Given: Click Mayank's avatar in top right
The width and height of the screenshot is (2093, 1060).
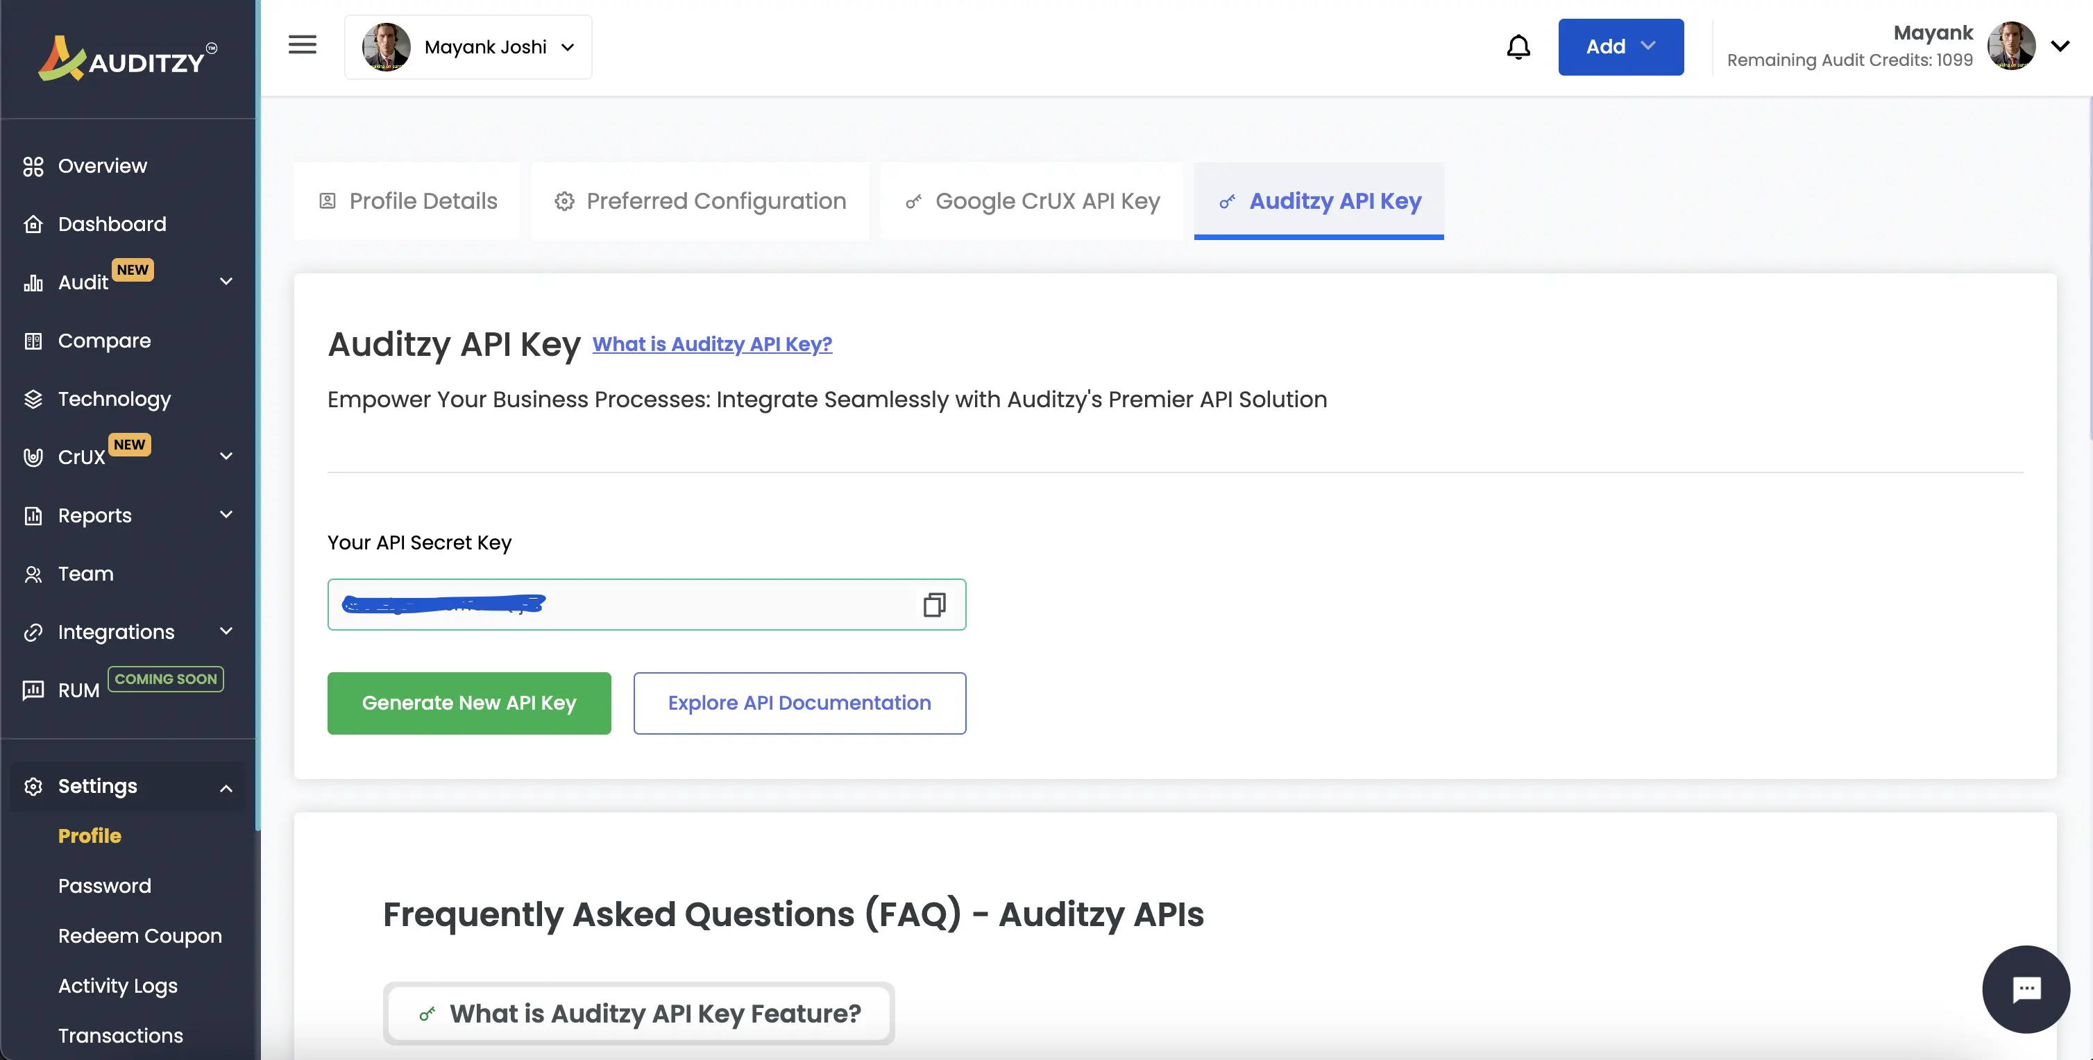Looking at the screenshot, I should pos(2011,46).
